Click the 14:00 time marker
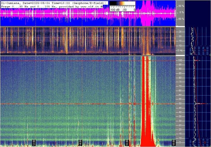 click(80, 143)
